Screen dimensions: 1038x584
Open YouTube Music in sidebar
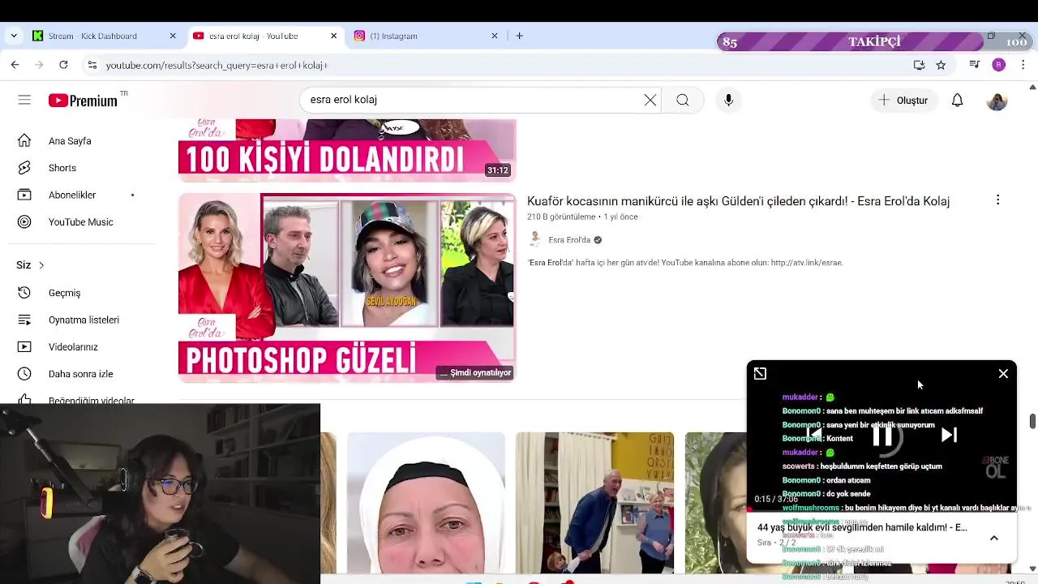(81, 221)
